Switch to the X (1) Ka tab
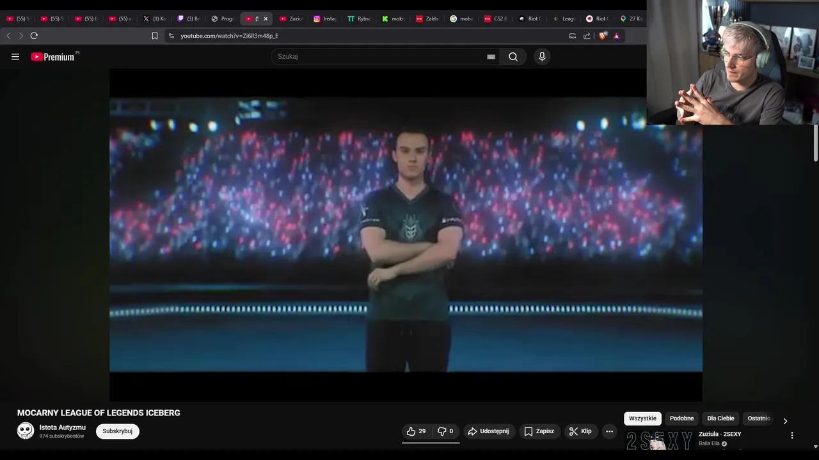The image size is (819, 460). pyautogui.click(x=154, y=19)
